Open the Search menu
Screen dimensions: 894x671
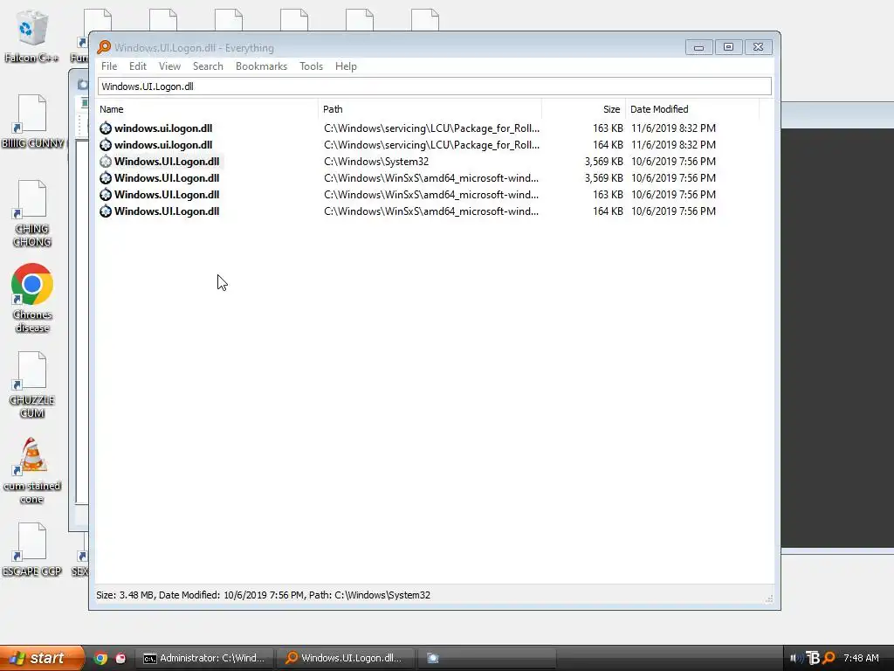coord(208,66)
